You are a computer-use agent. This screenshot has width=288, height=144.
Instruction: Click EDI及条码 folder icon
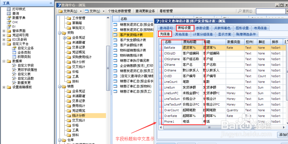[x=9, y=40]
